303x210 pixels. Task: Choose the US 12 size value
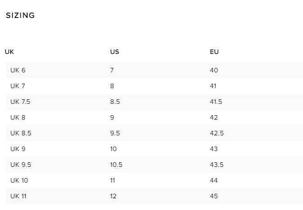point(113,196)
